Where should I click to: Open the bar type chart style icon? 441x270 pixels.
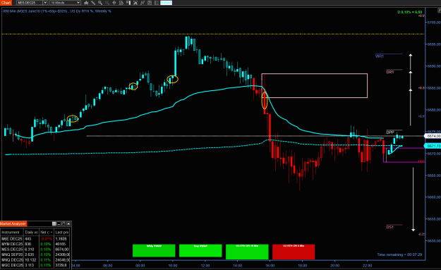[x=86, y=3]
